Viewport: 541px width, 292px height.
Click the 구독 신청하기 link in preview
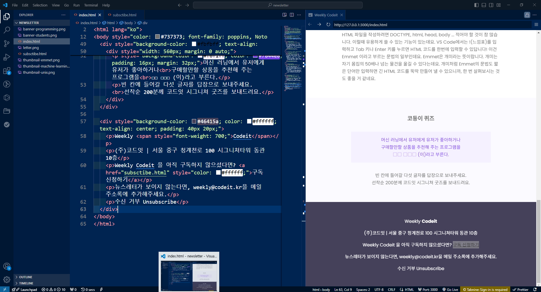(466, 245)
